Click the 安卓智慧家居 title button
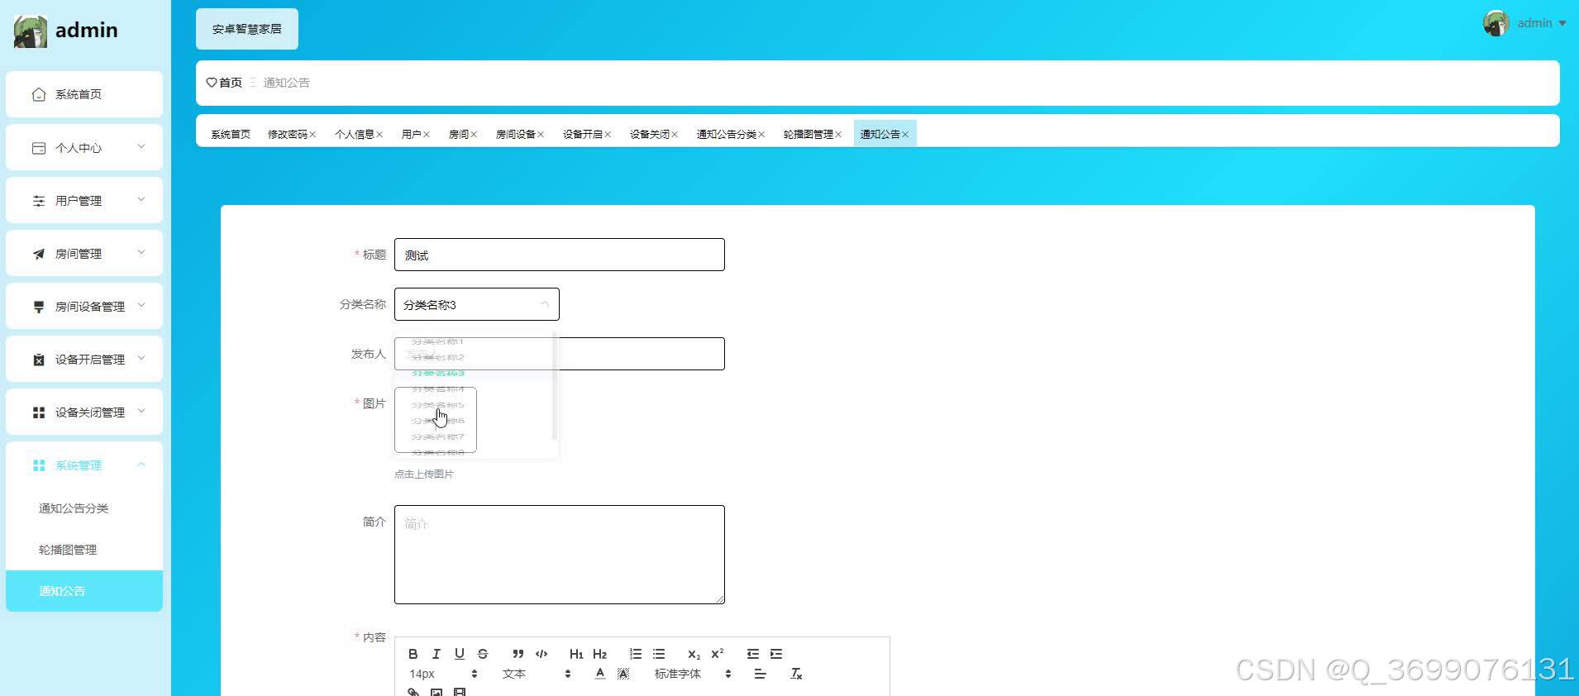The height and width of the screenshot is (696, 1579). 247,29
